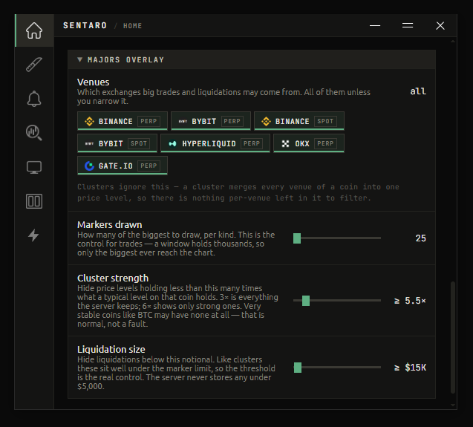Click the Liquidation size heading
The height and width of the screenshot is (427, 473).
[x=111, y=350]
